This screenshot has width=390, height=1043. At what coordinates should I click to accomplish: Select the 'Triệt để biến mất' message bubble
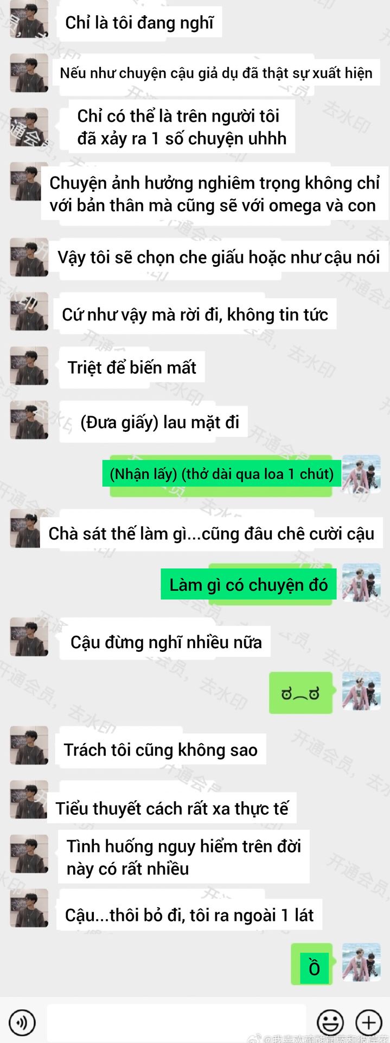tap(132, 368)
